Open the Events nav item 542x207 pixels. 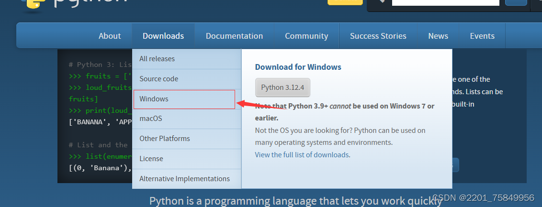click(482, 36)
